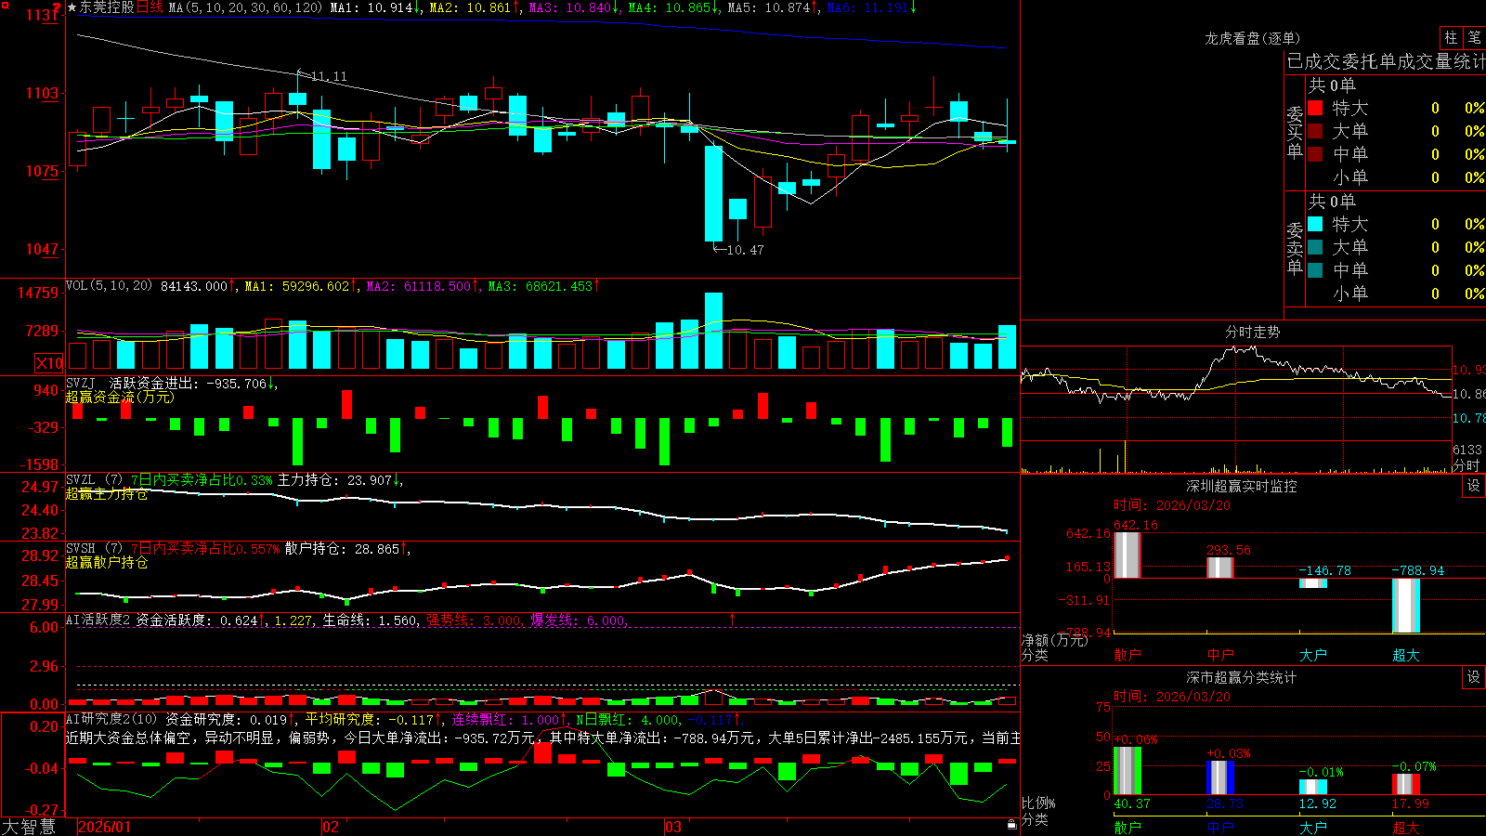Viewport: 1486px width, 836px height.
Task: Click the 293.56 中户 bar in 实时监控
Action: 1220,568
